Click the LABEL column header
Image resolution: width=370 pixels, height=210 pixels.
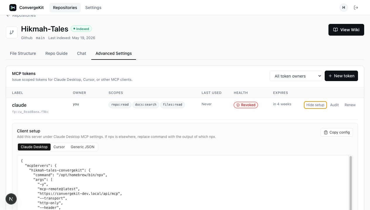[18, 93]
